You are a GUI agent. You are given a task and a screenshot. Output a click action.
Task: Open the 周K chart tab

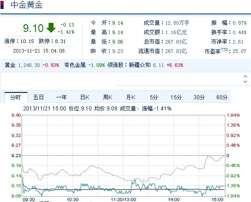pos(108,97)
